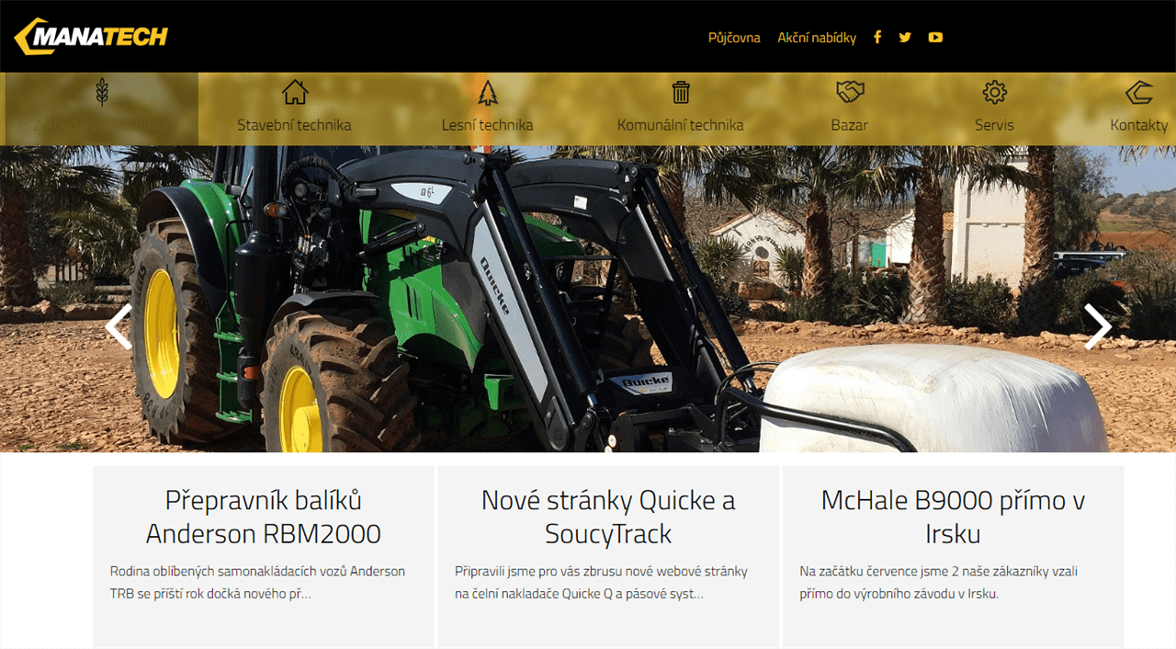Click the tree icon for Lesní technika

(487, 92)
